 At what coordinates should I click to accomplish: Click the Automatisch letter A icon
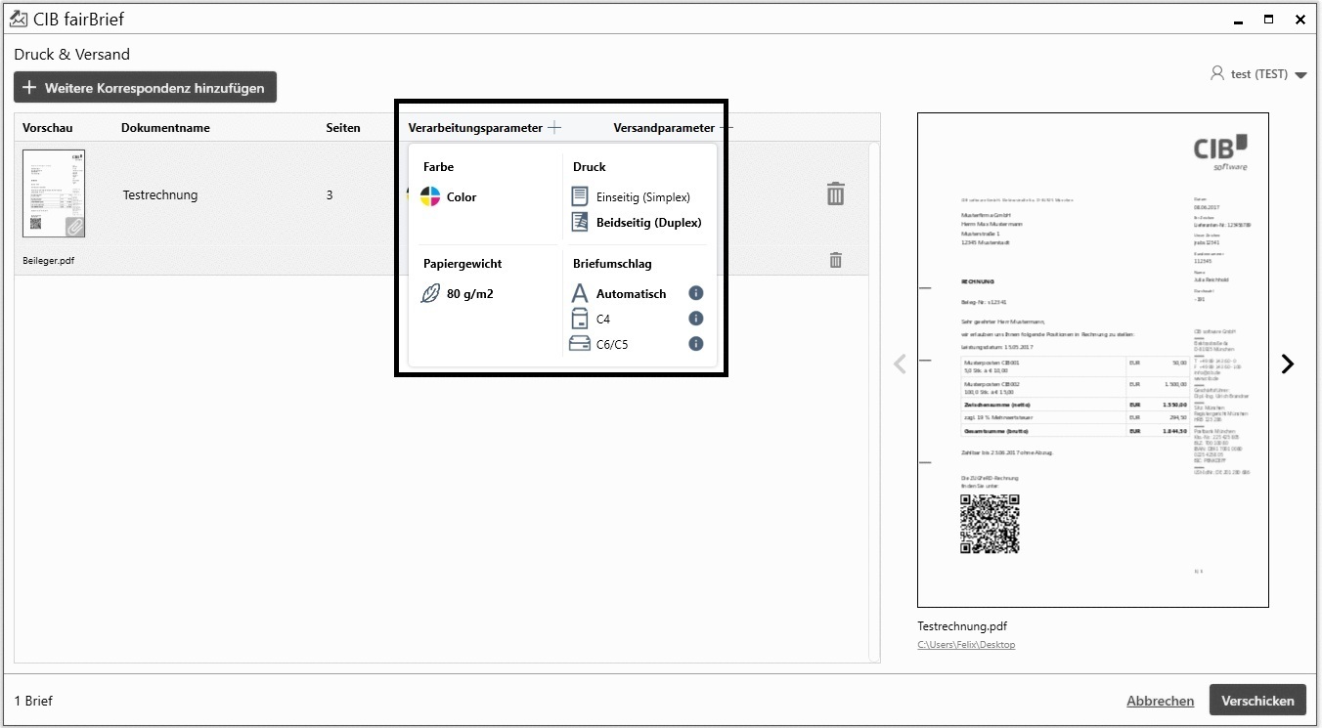click(580, 293)
